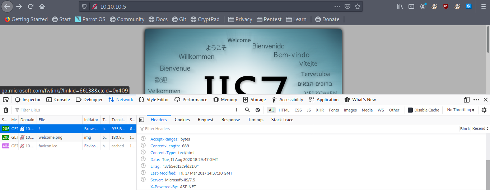Switch to the Console tab
490x190 pixels.
58,100
